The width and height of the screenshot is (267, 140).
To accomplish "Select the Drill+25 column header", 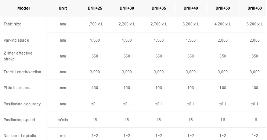I will (95, 8).
